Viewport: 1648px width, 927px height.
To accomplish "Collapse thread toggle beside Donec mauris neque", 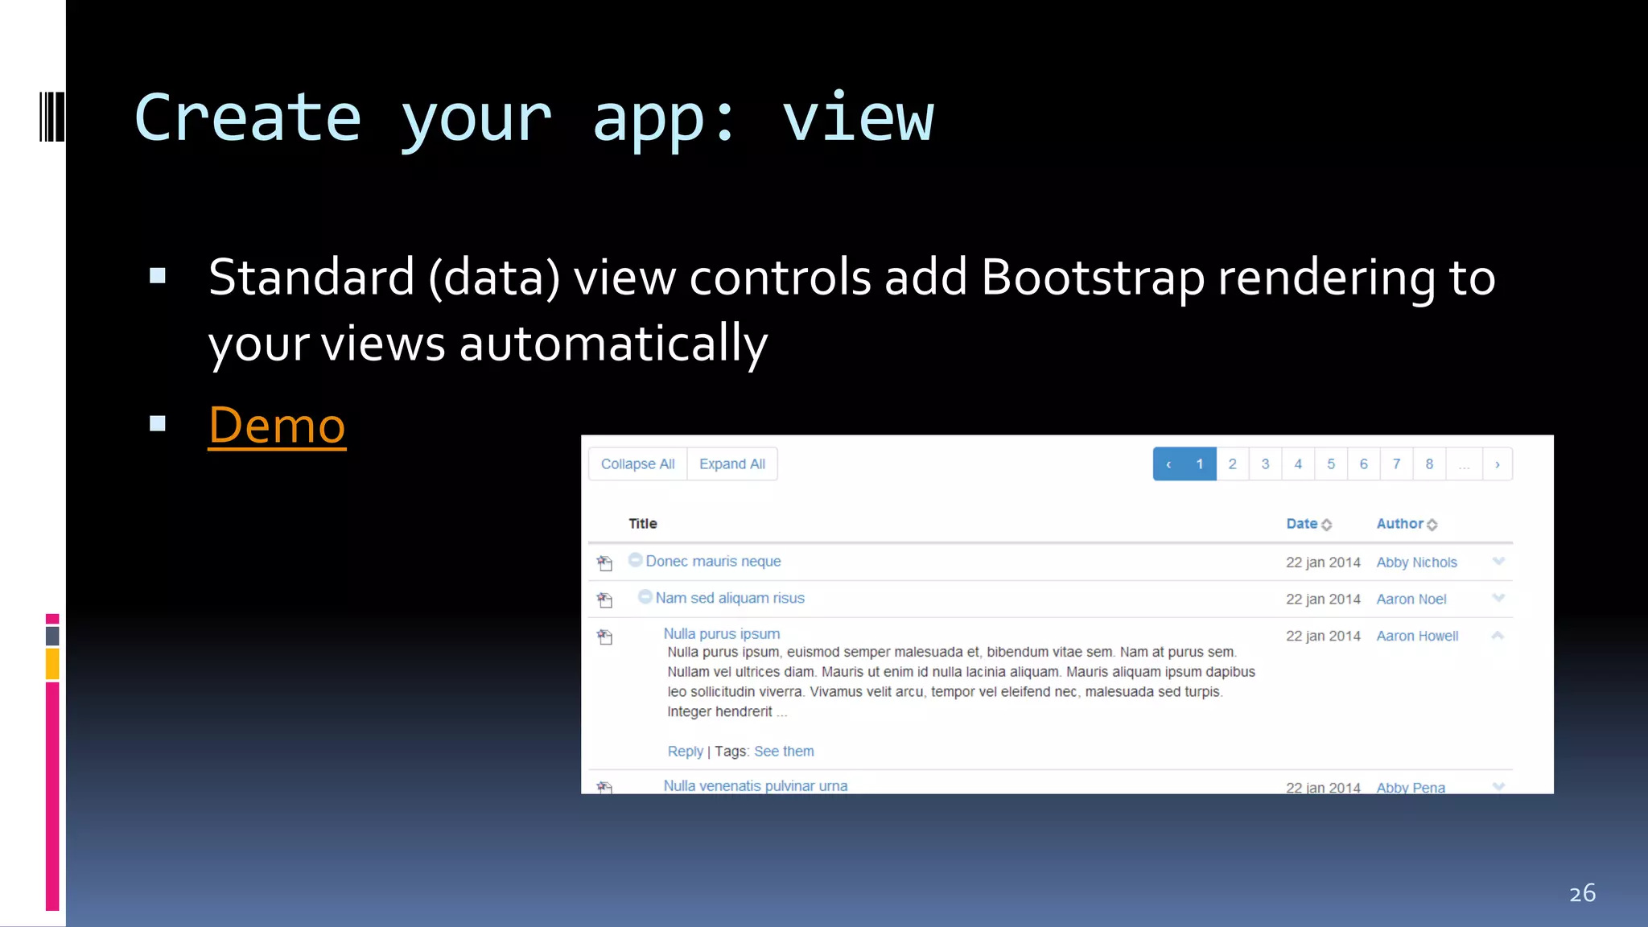I will tap(636, 559).
